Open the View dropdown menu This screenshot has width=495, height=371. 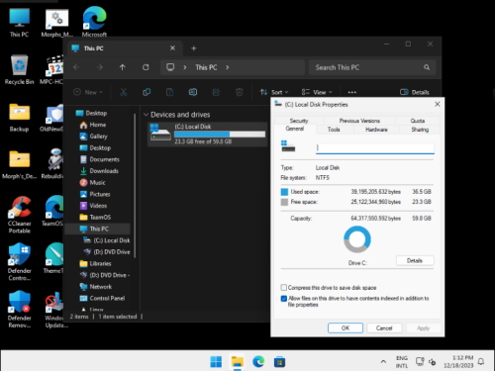point(317,92)
